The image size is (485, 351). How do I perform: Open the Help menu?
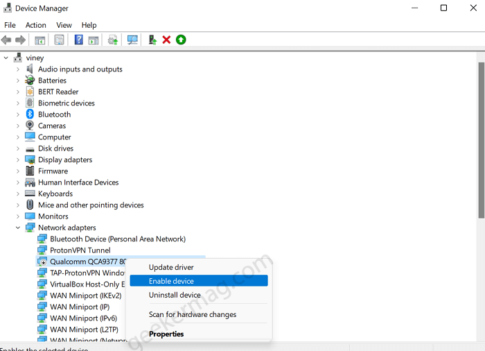[x=89, y=25]
